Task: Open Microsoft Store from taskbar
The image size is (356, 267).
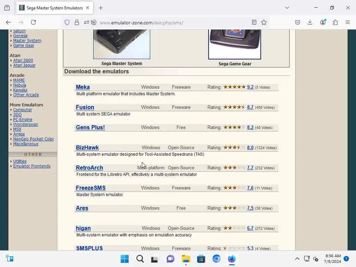Action: [x=201, y=259]
